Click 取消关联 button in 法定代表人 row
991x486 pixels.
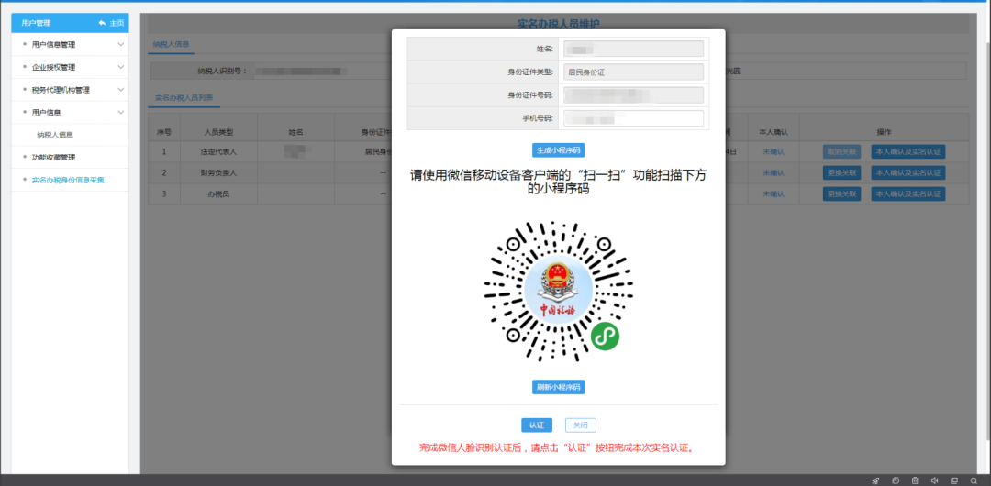coord(841,151)
